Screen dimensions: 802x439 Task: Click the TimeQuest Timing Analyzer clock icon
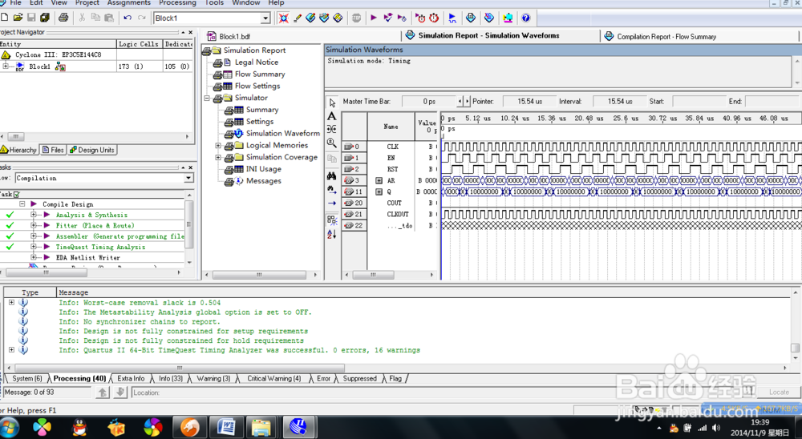(434, 18)
